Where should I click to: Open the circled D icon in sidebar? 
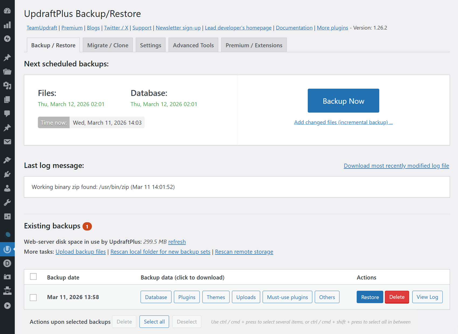7,263
